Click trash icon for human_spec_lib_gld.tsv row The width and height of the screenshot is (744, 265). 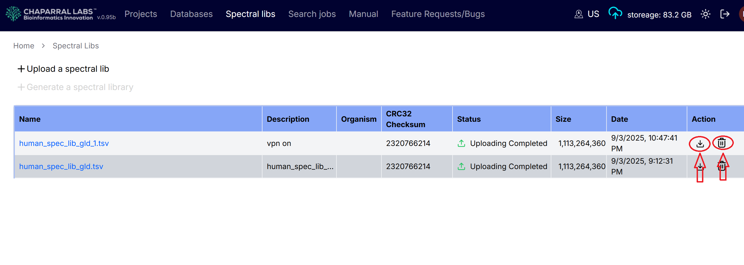[722, 166]
